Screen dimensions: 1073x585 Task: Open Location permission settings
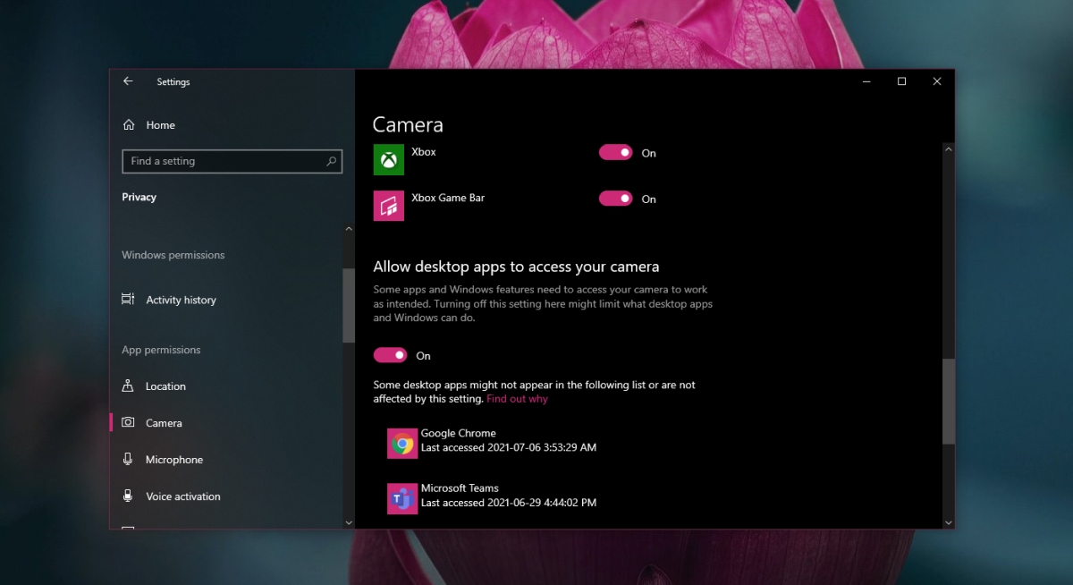[x=165, y=386]
